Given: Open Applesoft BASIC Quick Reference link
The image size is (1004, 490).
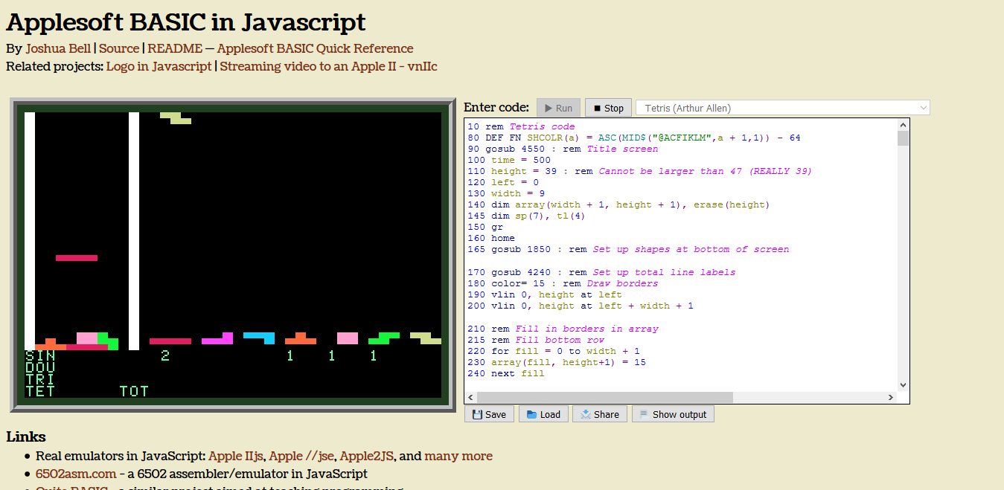Looking at the screenshot, I should pyautogui.click(x=315, y=48).
